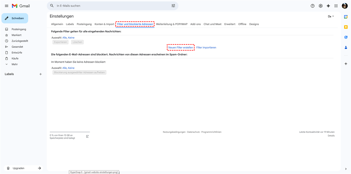This screenshot has height=174, width=351.
Task: Click into In E-Mails suchen field
Action: (112, 6)
